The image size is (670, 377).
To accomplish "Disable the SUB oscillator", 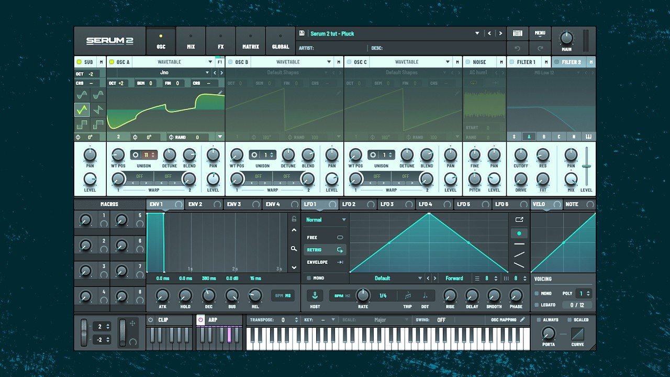I will coord(79,62).
